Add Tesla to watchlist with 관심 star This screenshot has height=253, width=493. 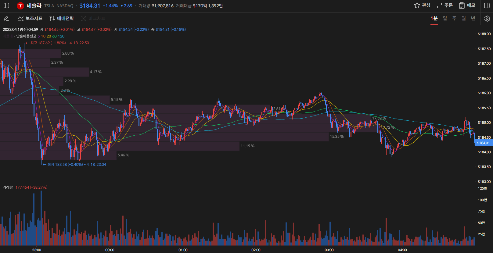click(x=422, y=5)
